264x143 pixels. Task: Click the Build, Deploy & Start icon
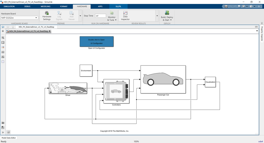[167, 13]
